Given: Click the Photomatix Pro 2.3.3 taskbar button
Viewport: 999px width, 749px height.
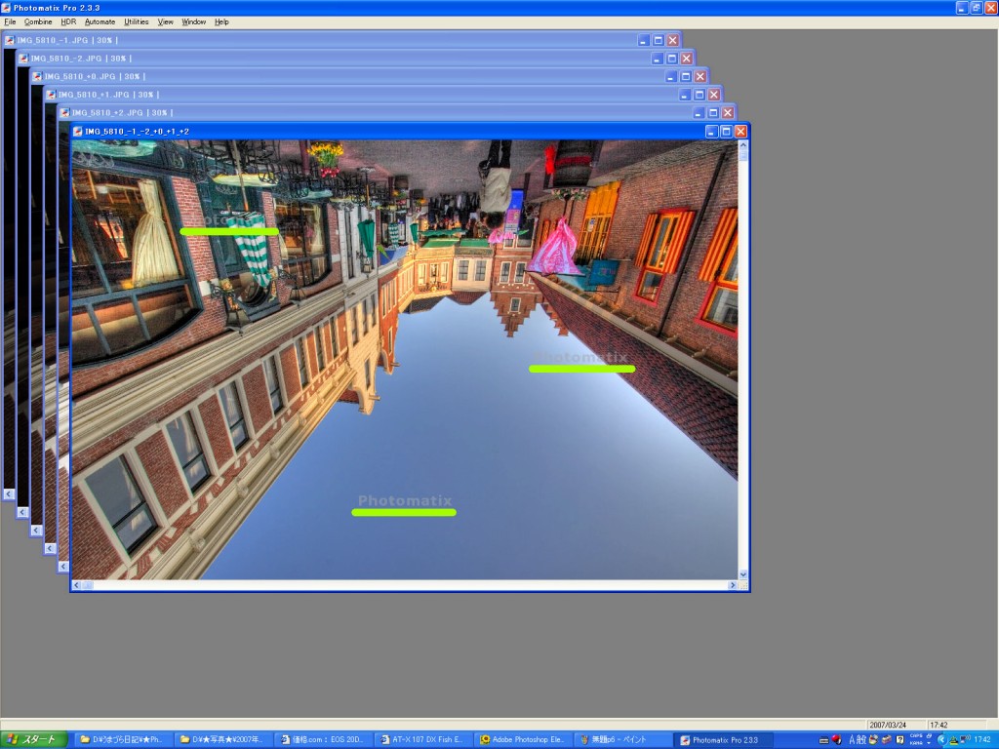Looking at the screenshot, I should pos(722,739).
